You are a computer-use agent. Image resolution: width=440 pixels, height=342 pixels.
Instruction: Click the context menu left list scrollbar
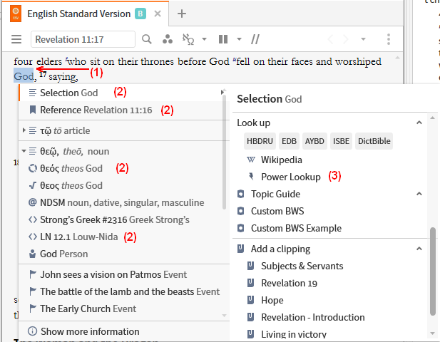click(x=224, y=152)
